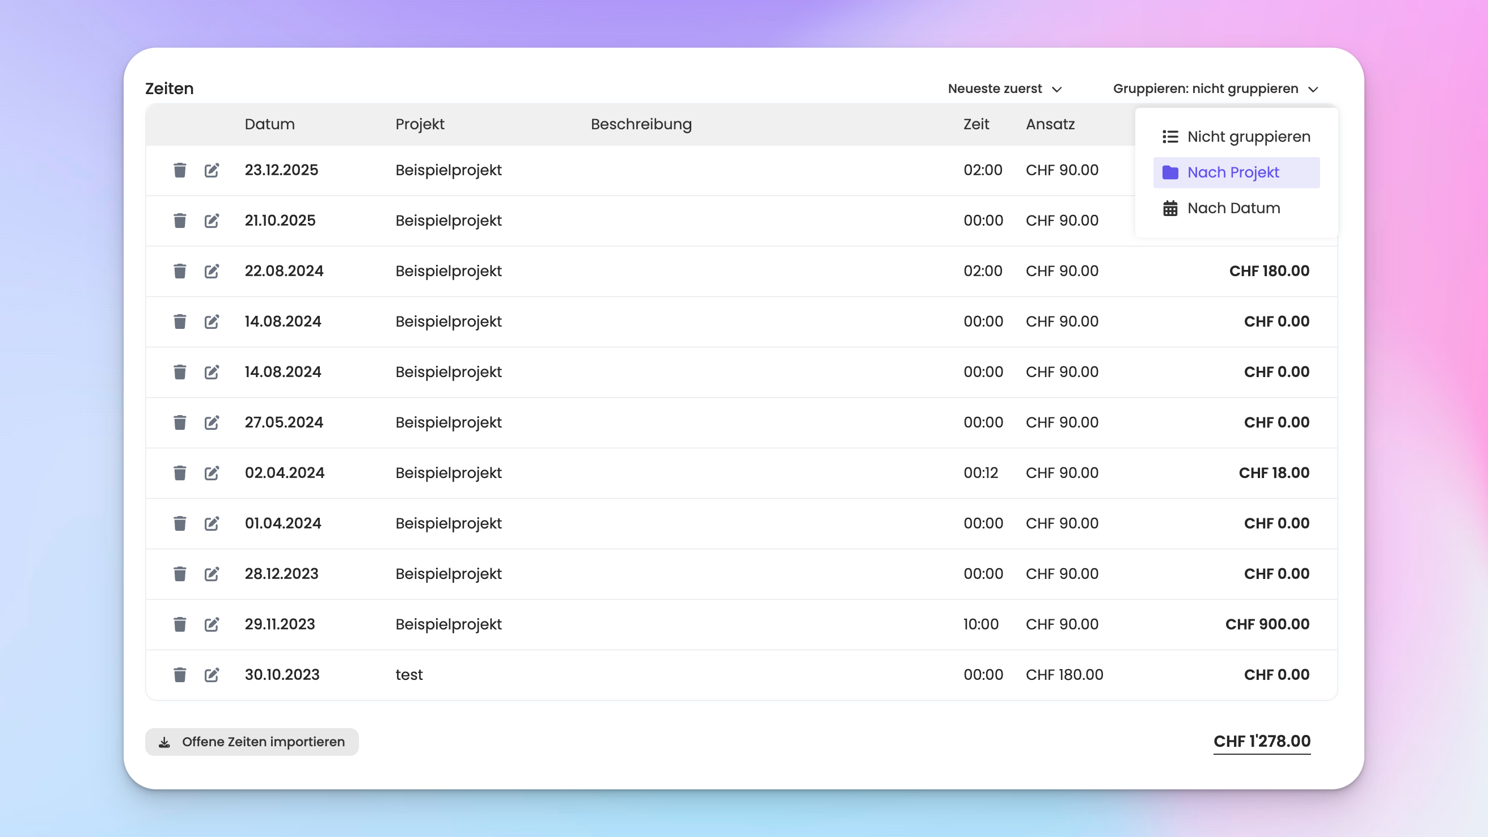Delete the 30.10.2023 test entry
This screenshot has height=837, width=1488.
coord(180,675)
